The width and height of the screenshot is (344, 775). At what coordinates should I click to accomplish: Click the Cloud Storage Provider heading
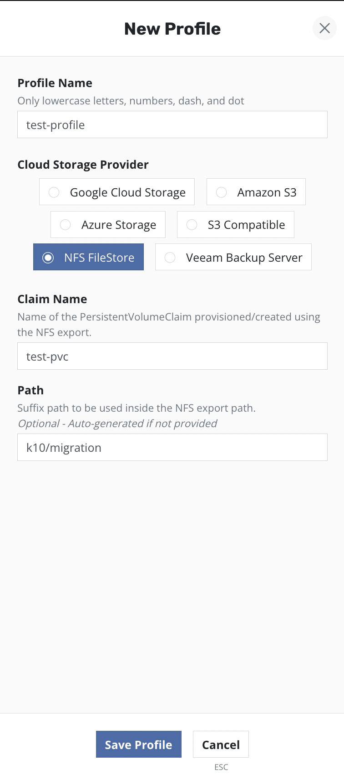[83, 165]
